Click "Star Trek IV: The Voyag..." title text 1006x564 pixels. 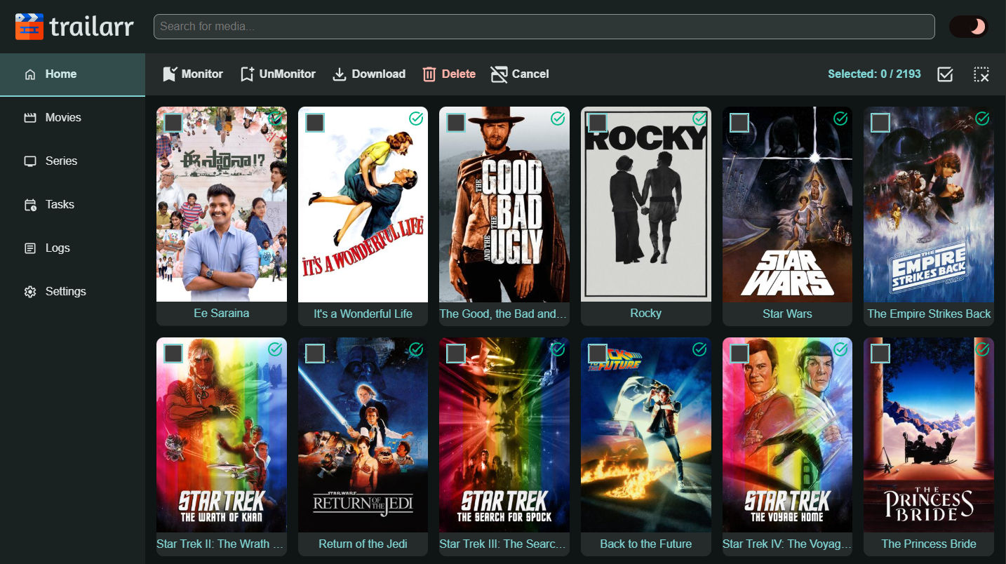point(786,544)
